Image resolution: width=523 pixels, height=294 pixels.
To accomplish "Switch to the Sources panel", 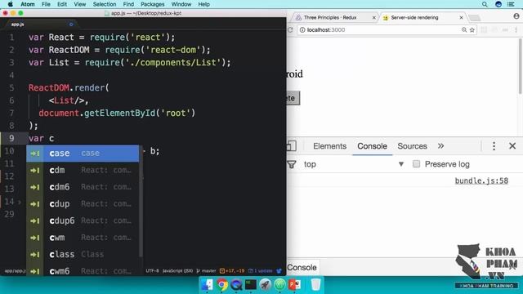I will (x=412, y=146).
